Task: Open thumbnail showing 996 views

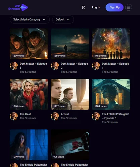Action: pyautogui.click(x=70, y=145)
